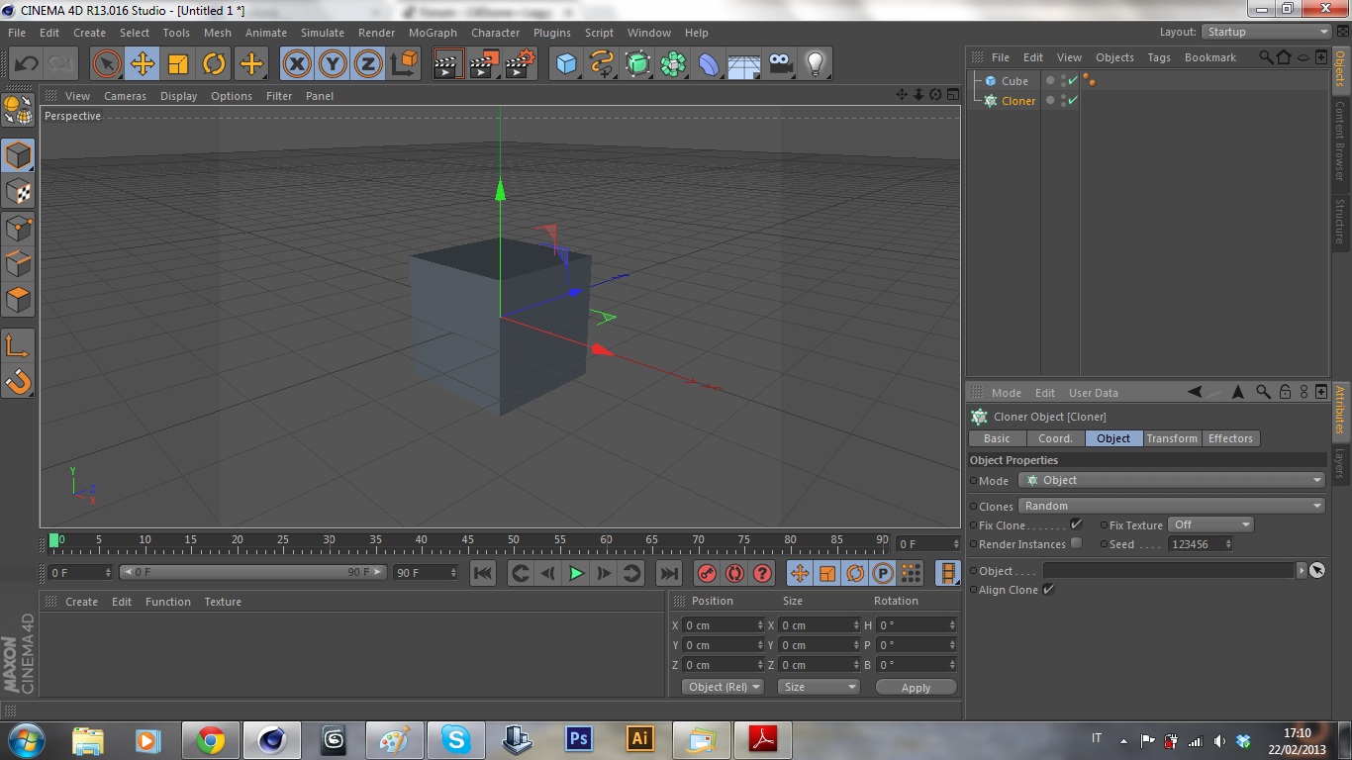Screen dimensions: 1352x760
Task: Click the Render to Picture Viewer icon
Action: pyautogui.click(x=483, y=64)
